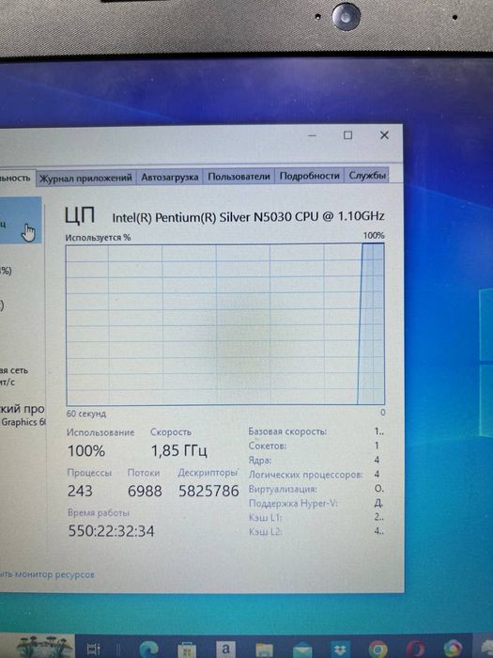
Task: Minimize the Task Manager window
Action: pyautogui.click(x=312, y=135)
